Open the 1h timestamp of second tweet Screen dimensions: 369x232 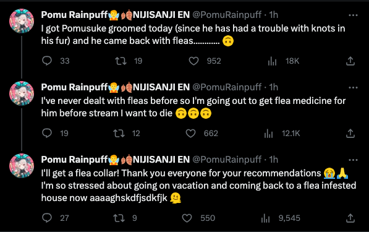tap(273, 87)
